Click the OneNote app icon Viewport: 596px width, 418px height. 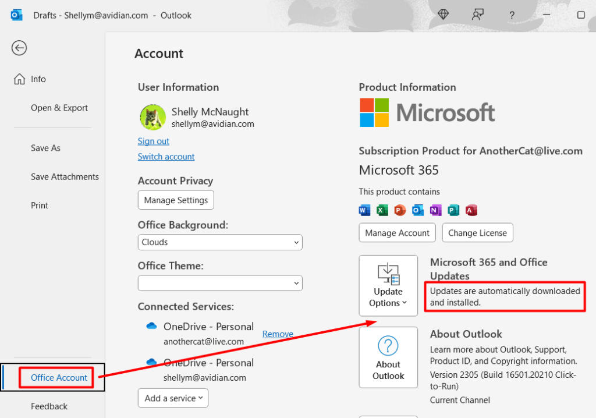(x=435, y=210)
